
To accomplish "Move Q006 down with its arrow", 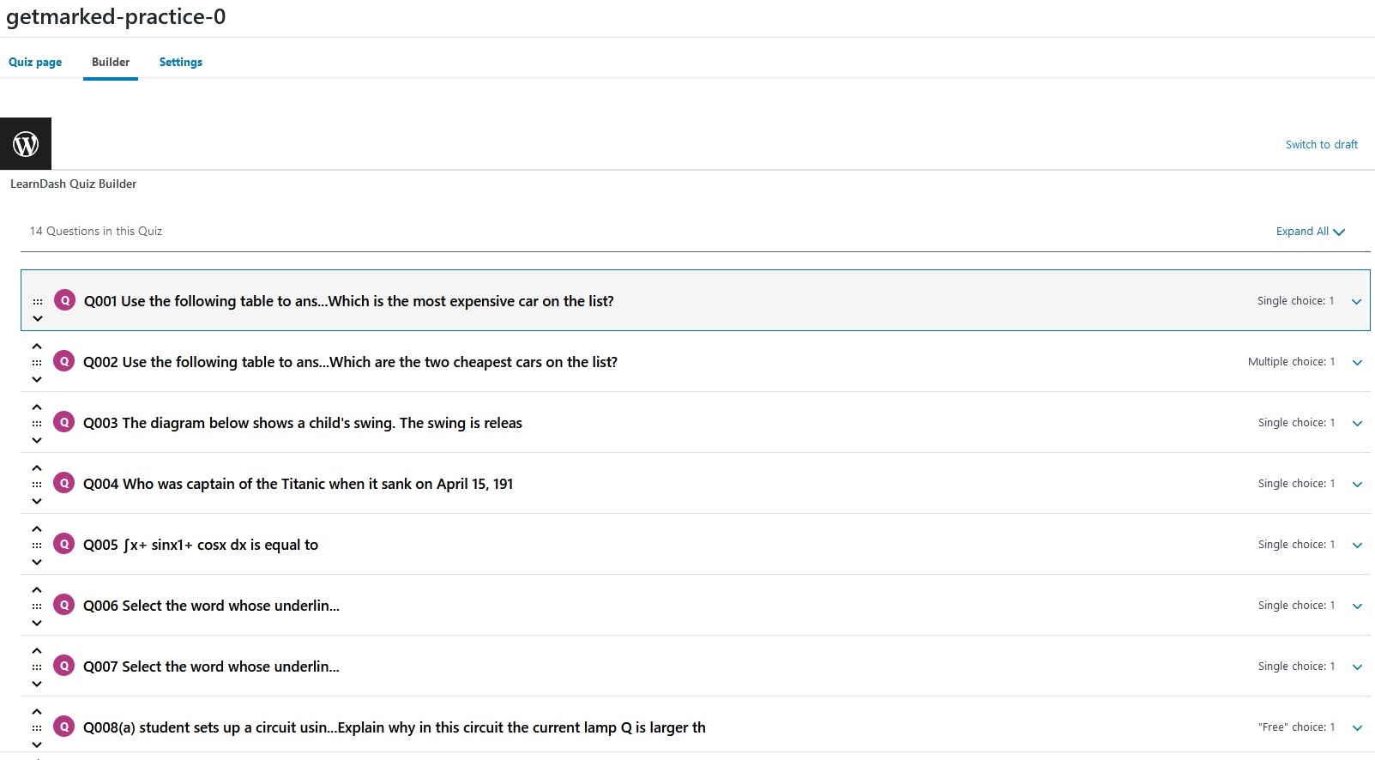I will [x=37, y=623].
